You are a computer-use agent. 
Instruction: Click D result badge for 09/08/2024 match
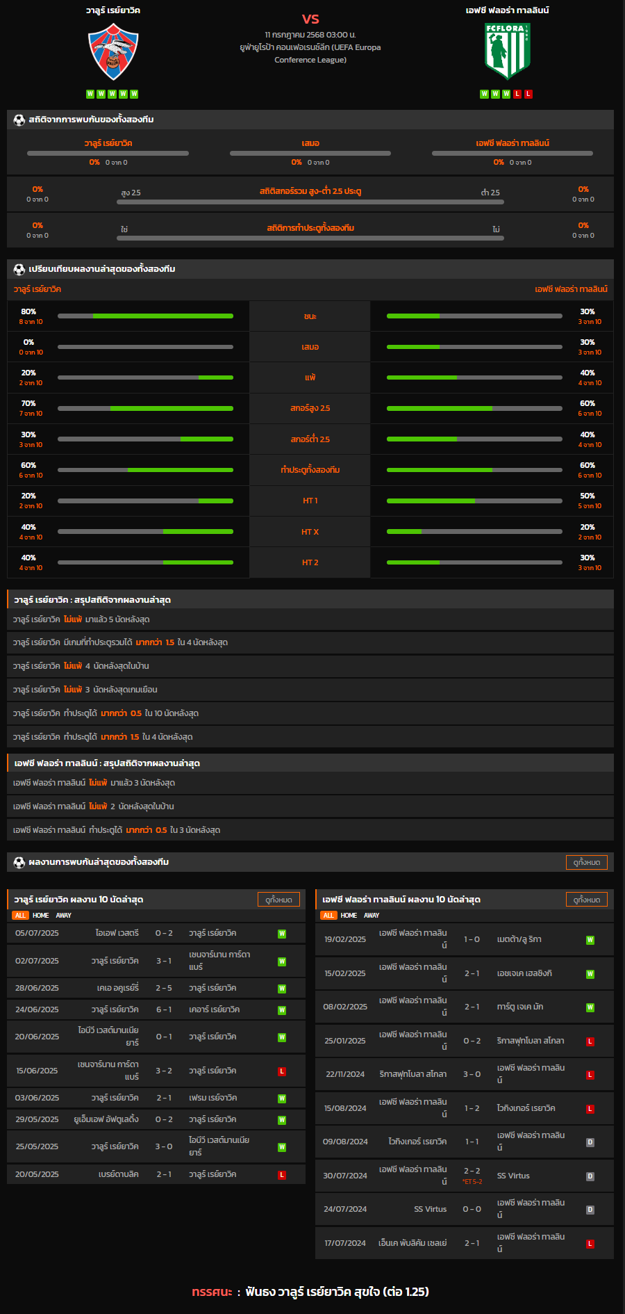coord(590,1142)
